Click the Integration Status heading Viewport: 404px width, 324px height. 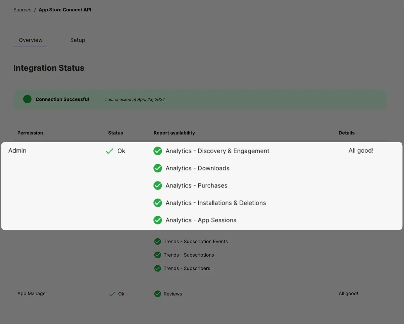click(49, 68)
